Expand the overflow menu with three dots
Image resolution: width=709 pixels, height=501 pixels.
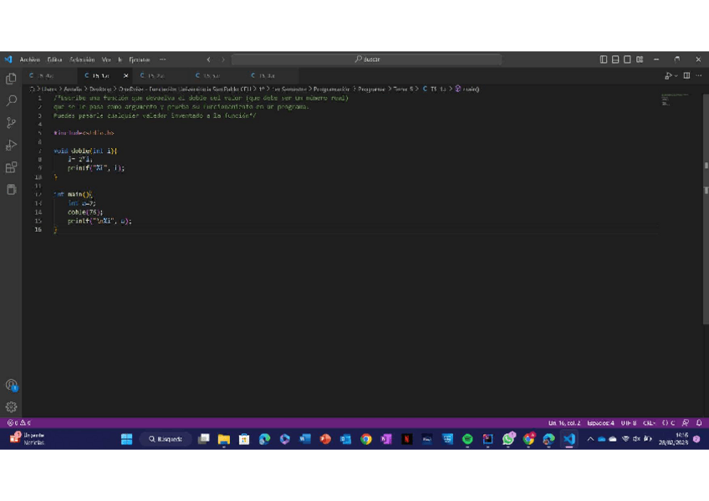point(162,59)
